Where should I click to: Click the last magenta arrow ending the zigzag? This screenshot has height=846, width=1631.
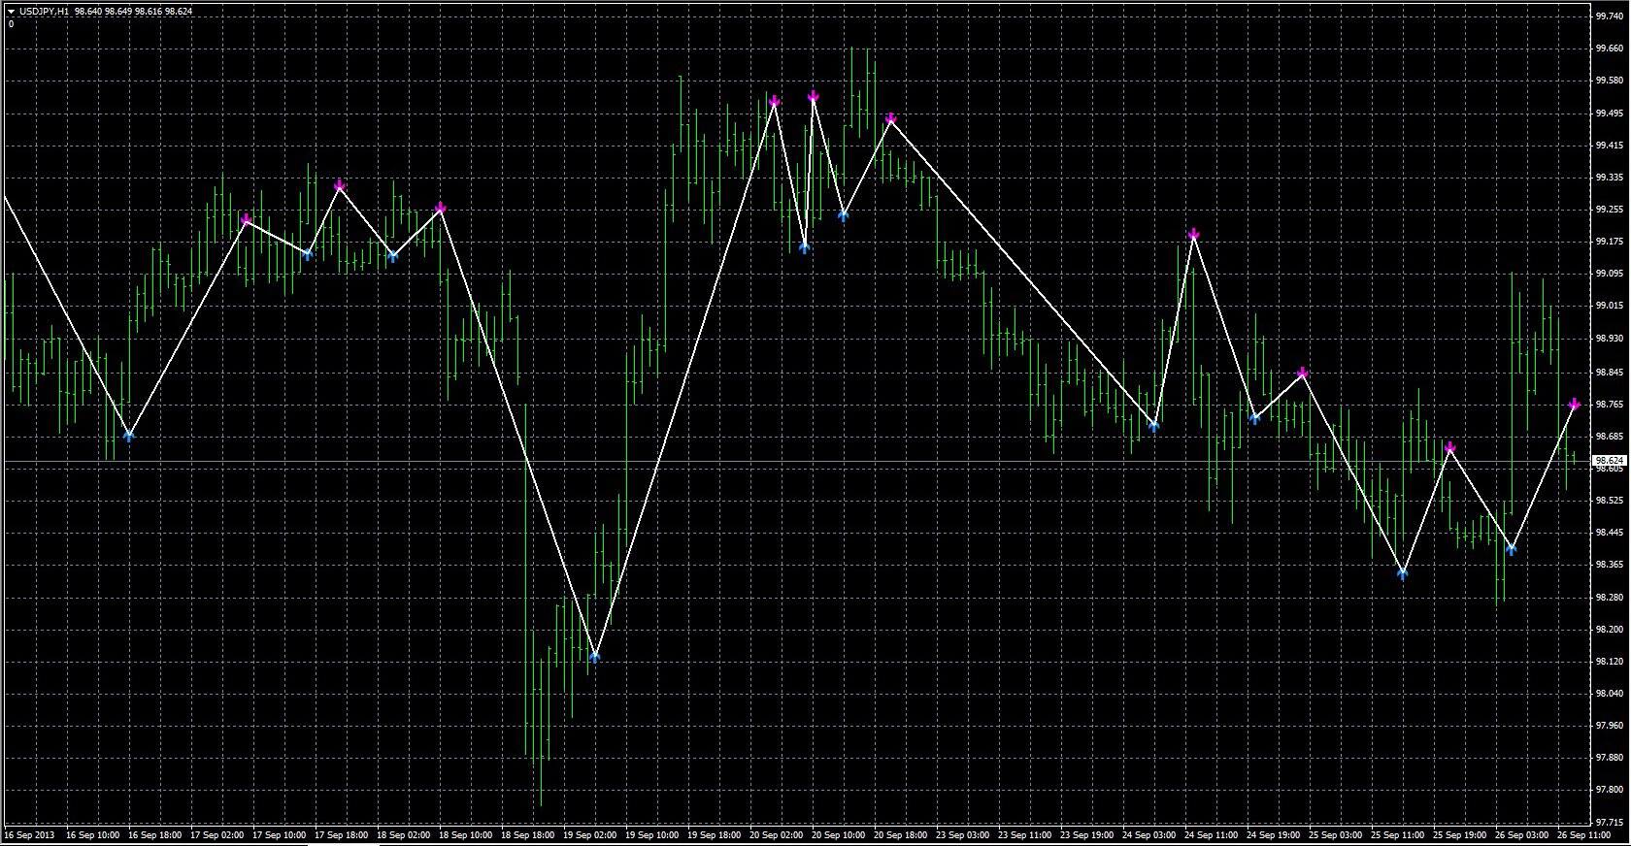[1574, 404]
